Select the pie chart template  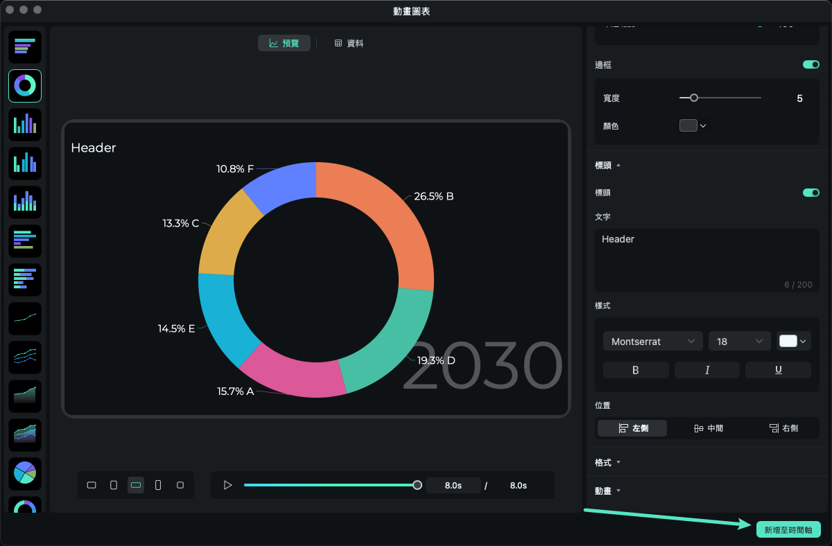[25, 473]
